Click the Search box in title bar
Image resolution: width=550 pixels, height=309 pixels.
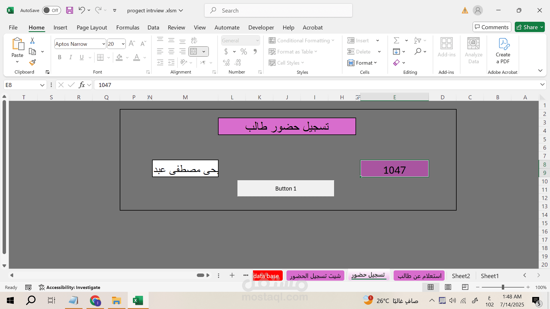tap(278, 11)
